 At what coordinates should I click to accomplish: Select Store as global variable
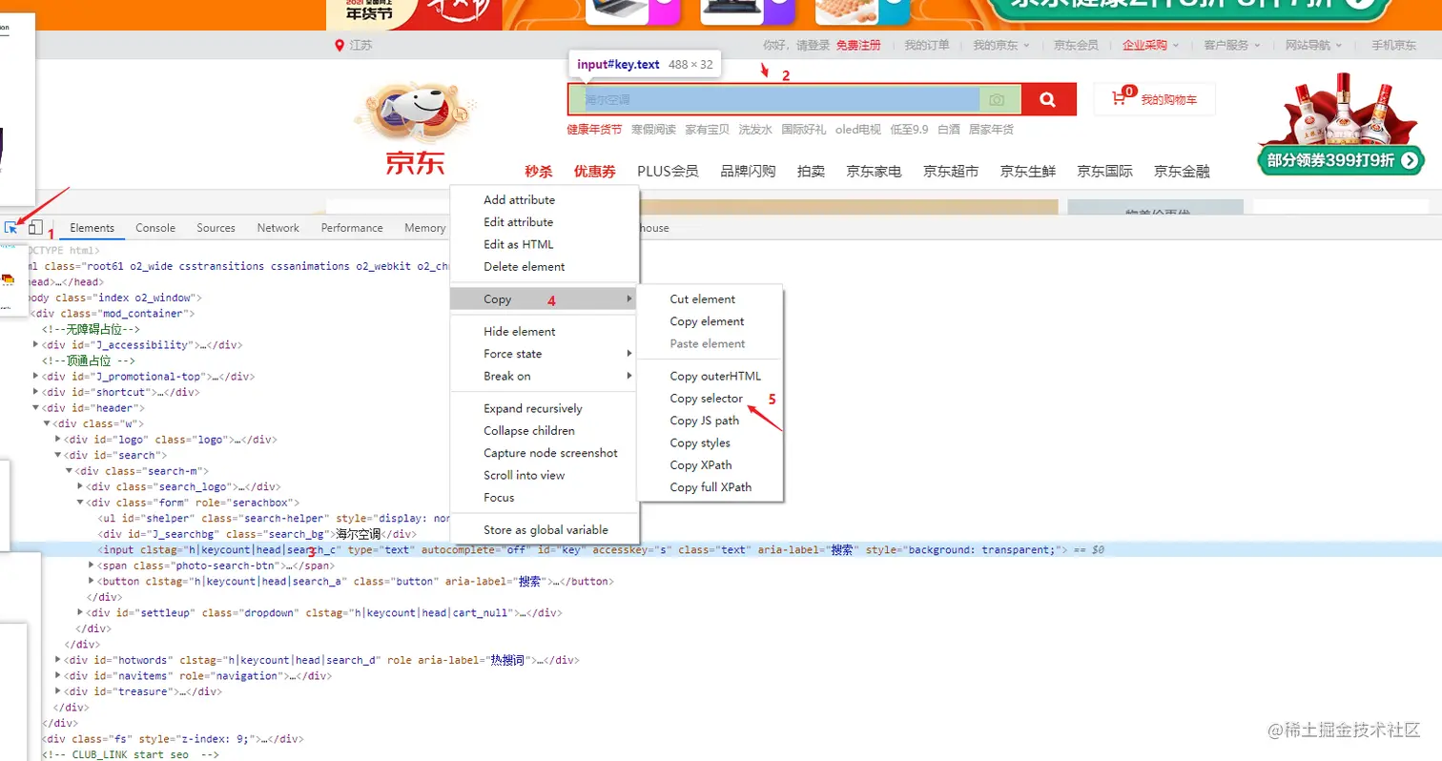click(x=545, y=530)
